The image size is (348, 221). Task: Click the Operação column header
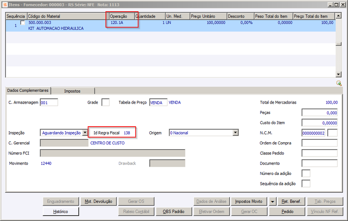coord(122,16)
